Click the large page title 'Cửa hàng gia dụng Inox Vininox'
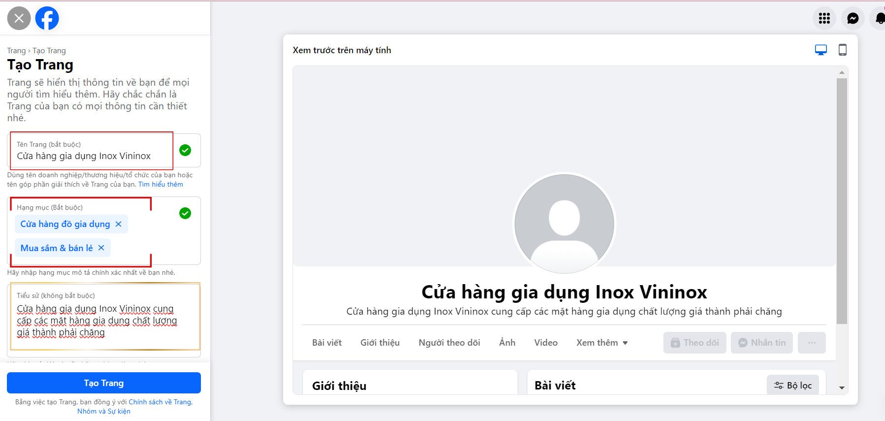The height and width of the screenshot is (421, 885). [x=564, y=292]
